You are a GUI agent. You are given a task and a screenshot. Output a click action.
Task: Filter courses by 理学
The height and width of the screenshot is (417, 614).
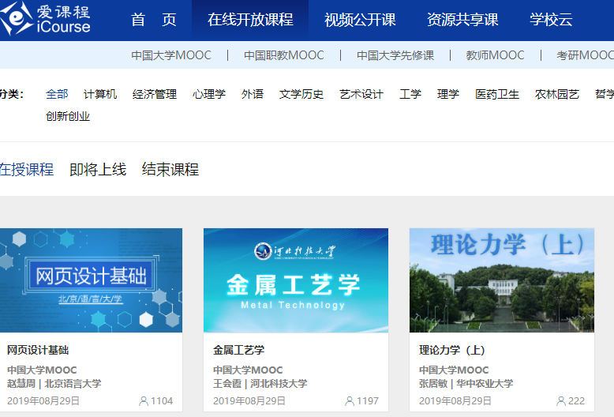[448, 94]
